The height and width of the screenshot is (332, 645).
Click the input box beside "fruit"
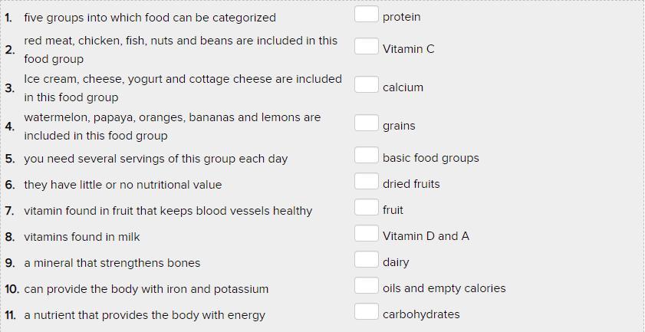pos(366,208)
